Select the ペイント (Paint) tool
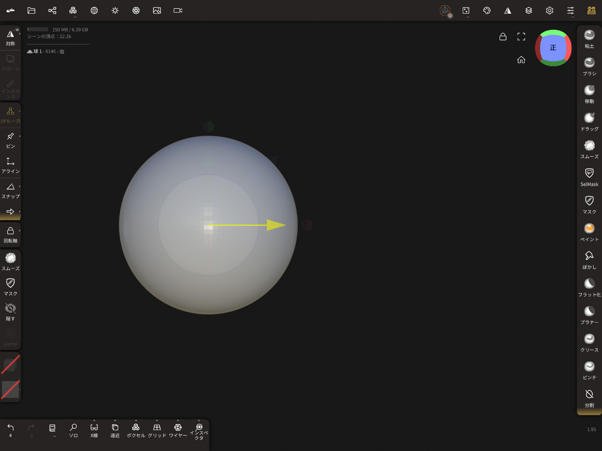 (589, 232)
